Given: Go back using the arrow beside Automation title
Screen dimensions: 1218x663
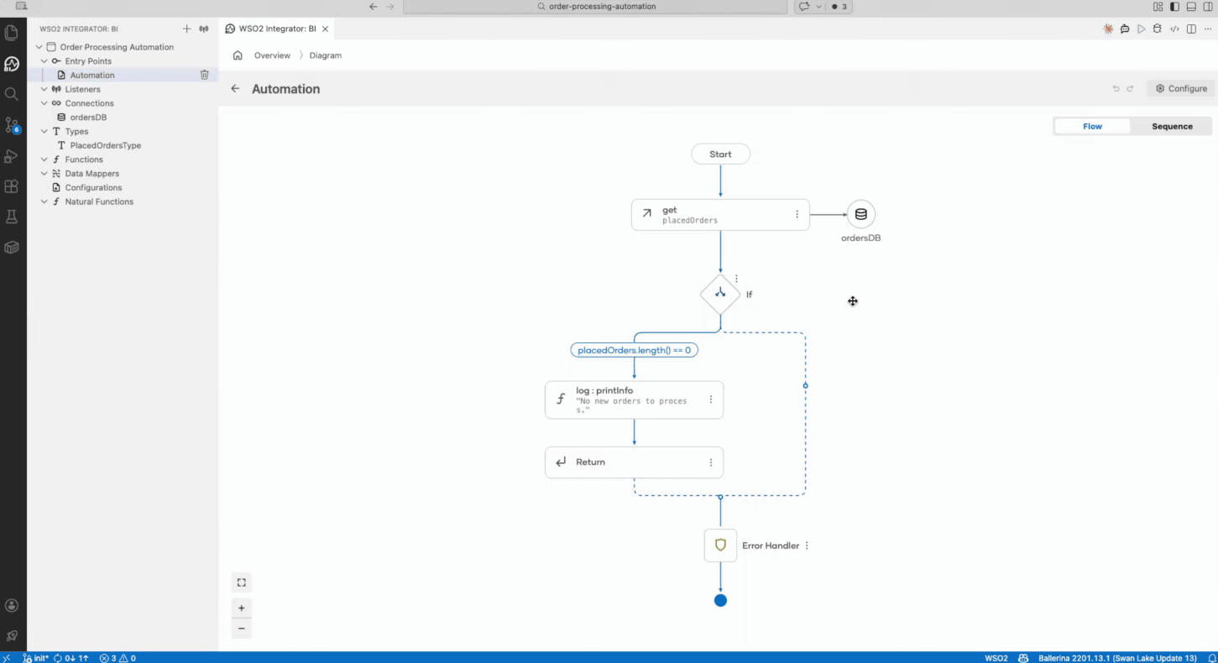Looking at the screenshot, I should pos(235,89).
